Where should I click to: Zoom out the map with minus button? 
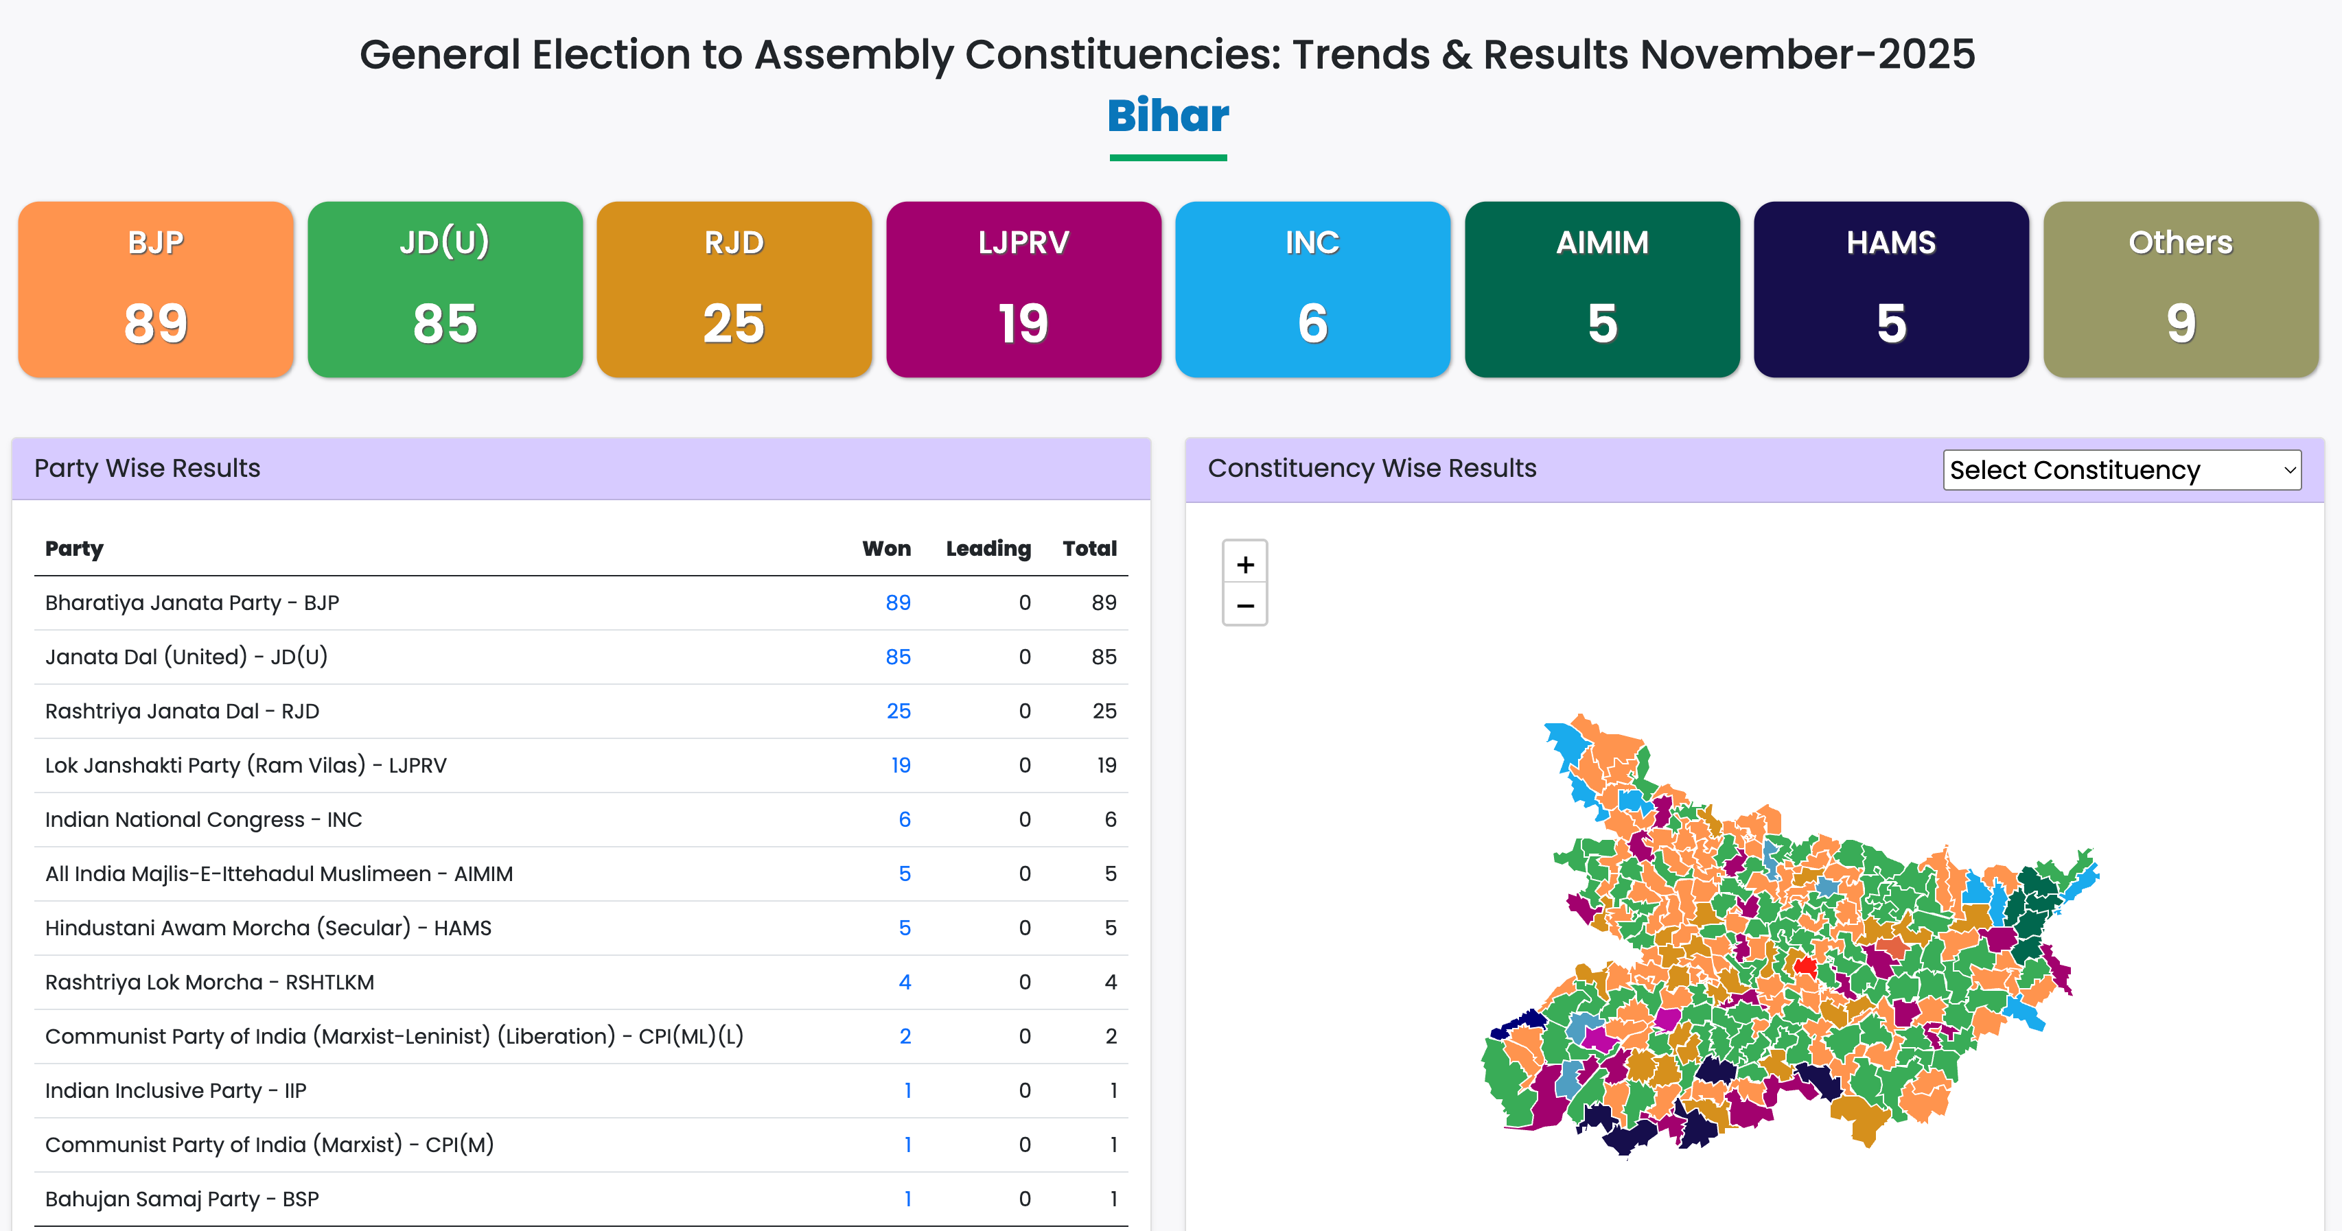click(x=1244, y=605)
